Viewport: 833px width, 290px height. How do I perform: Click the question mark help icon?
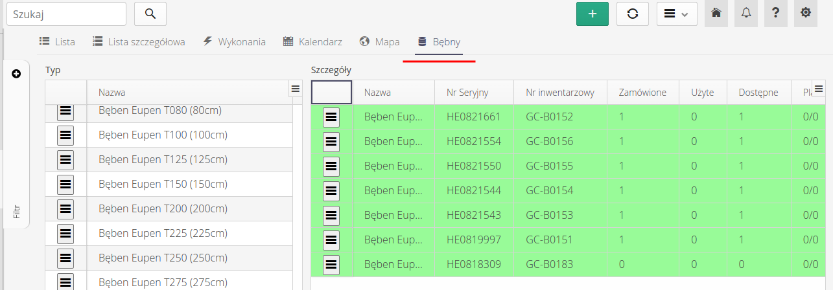[x=775, y=14]
